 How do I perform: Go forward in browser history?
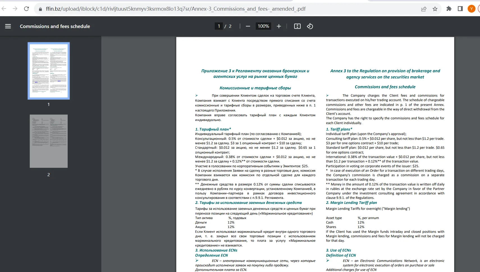15,9
